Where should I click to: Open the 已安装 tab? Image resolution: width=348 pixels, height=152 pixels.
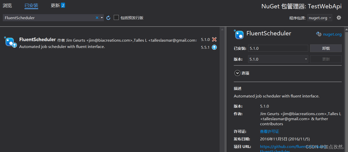click(x=31, y=6)
